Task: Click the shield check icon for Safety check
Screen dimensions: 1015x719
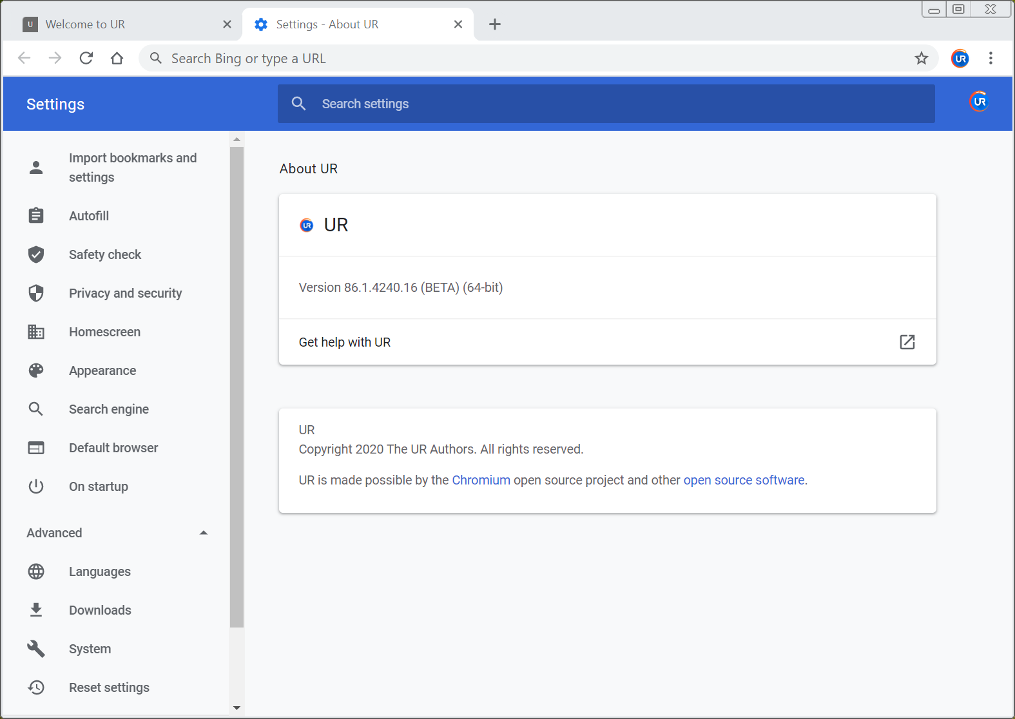Action: (36, 254)
